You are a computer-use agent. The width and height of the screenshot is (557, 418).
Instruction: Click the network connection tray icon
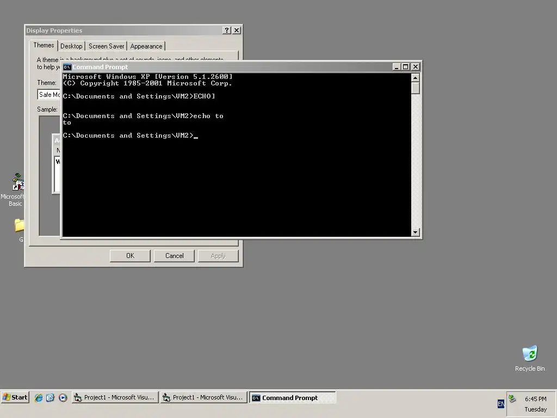coord(512,399)
